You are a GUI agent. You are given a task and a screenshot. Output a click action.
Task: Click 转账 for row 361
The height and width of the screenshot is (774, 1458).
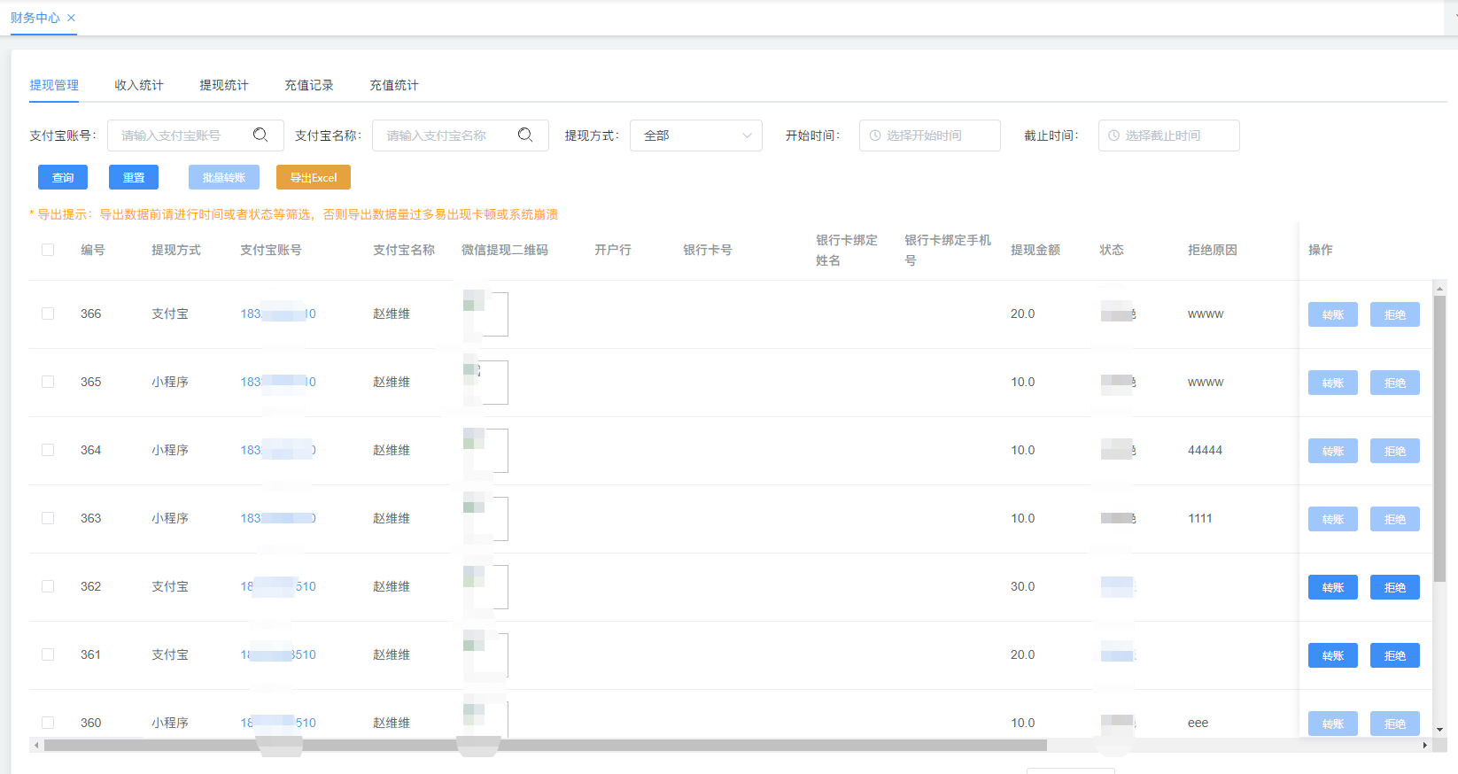click(x=1333, y=655)
